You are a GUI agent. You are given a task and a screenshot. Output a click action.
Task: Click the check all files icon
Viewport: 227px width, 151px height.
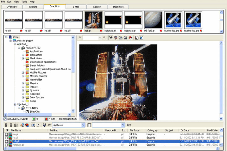(x=6, y=125)
